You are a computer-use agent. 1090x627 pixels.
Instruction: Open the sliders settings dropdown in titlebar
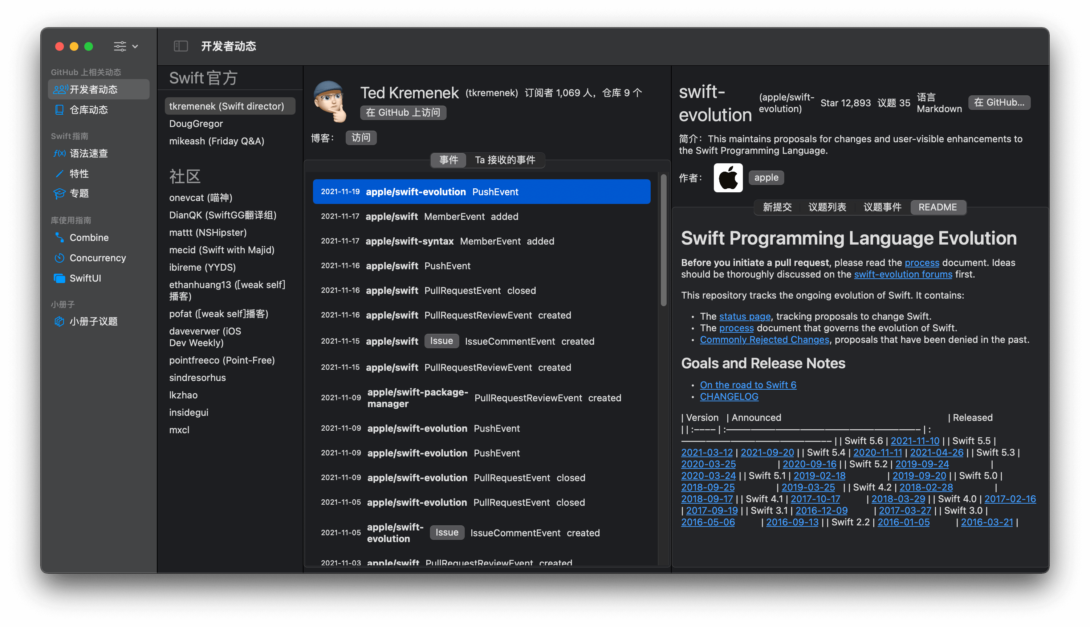(125, 46)
